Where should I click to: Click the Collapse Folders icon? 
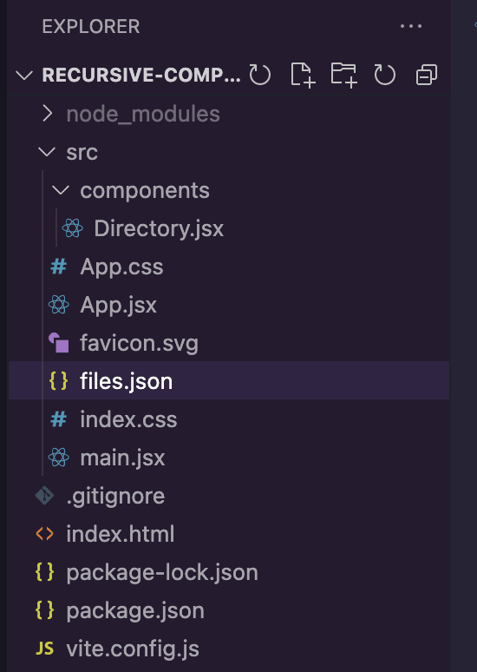[427, 75]
